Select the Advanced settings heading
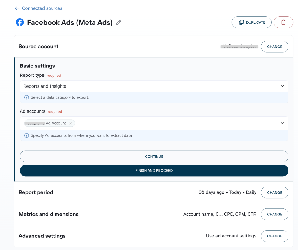The height and width of the screenshot is (250, 298). pos(42,236)
